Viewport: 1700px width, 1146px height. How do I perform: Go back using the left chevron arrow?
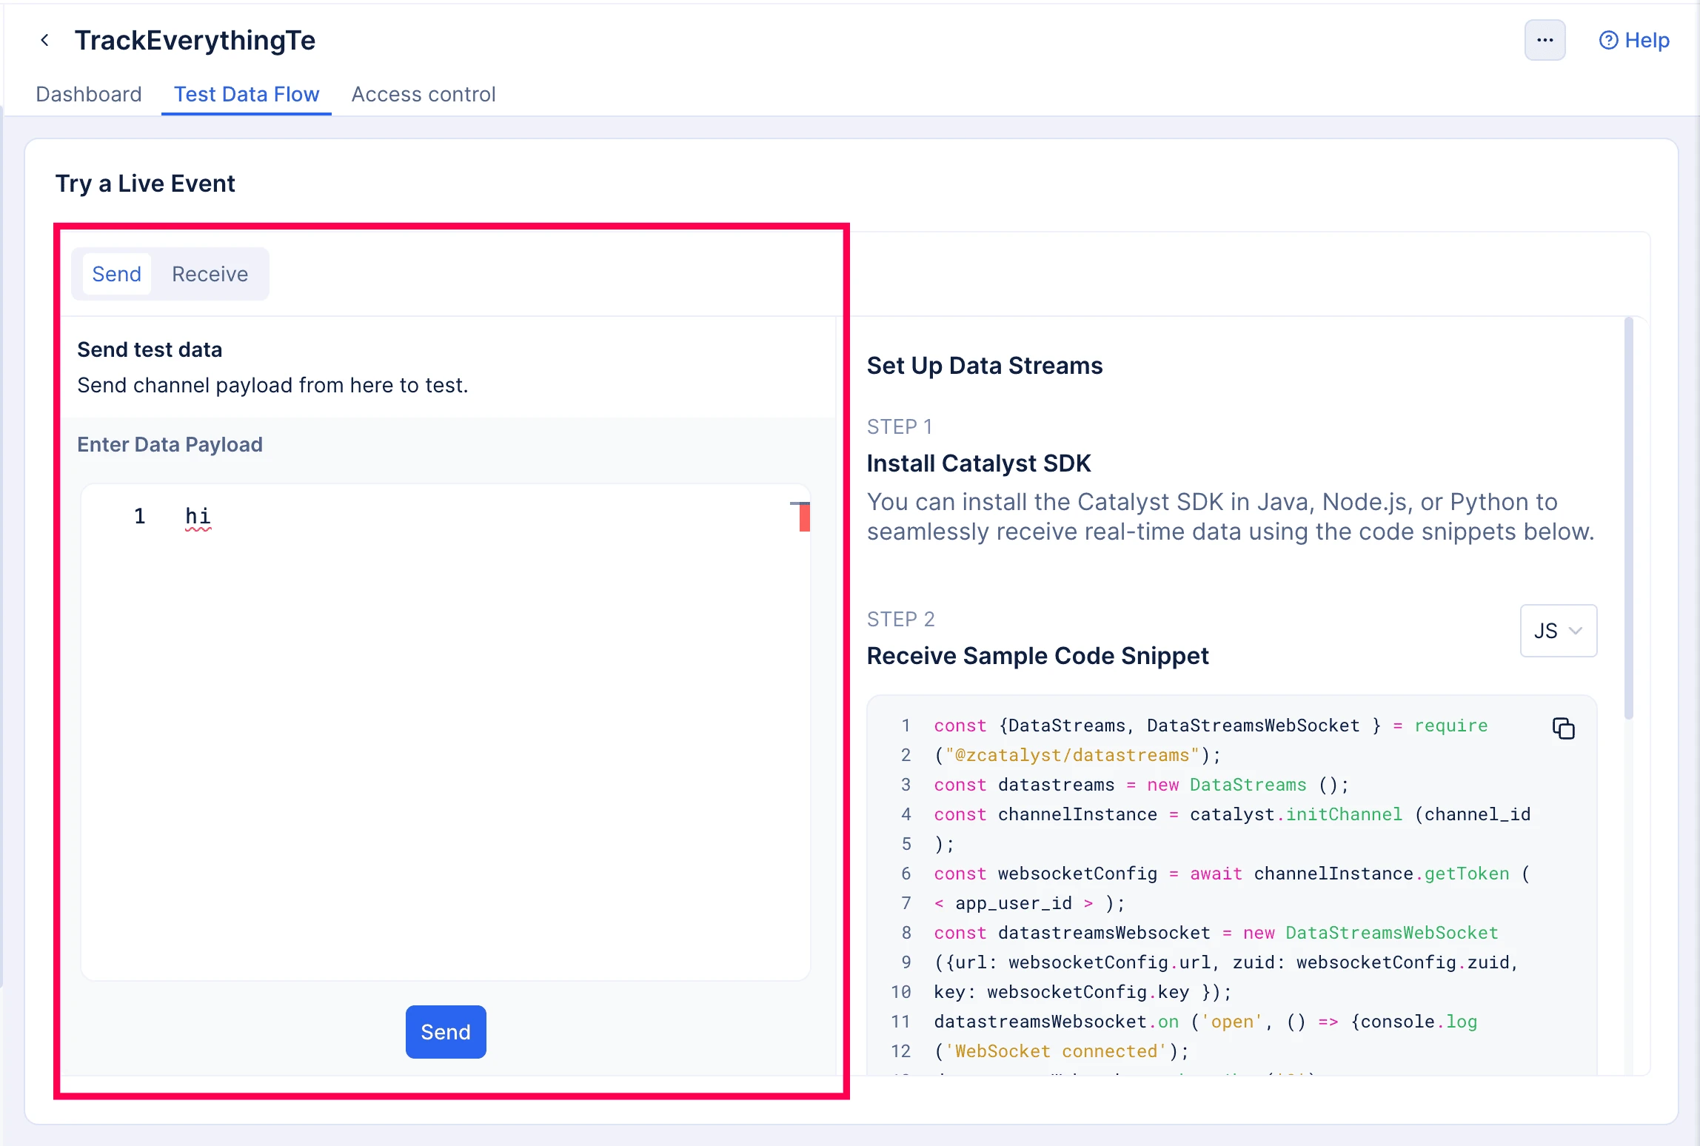45,40
